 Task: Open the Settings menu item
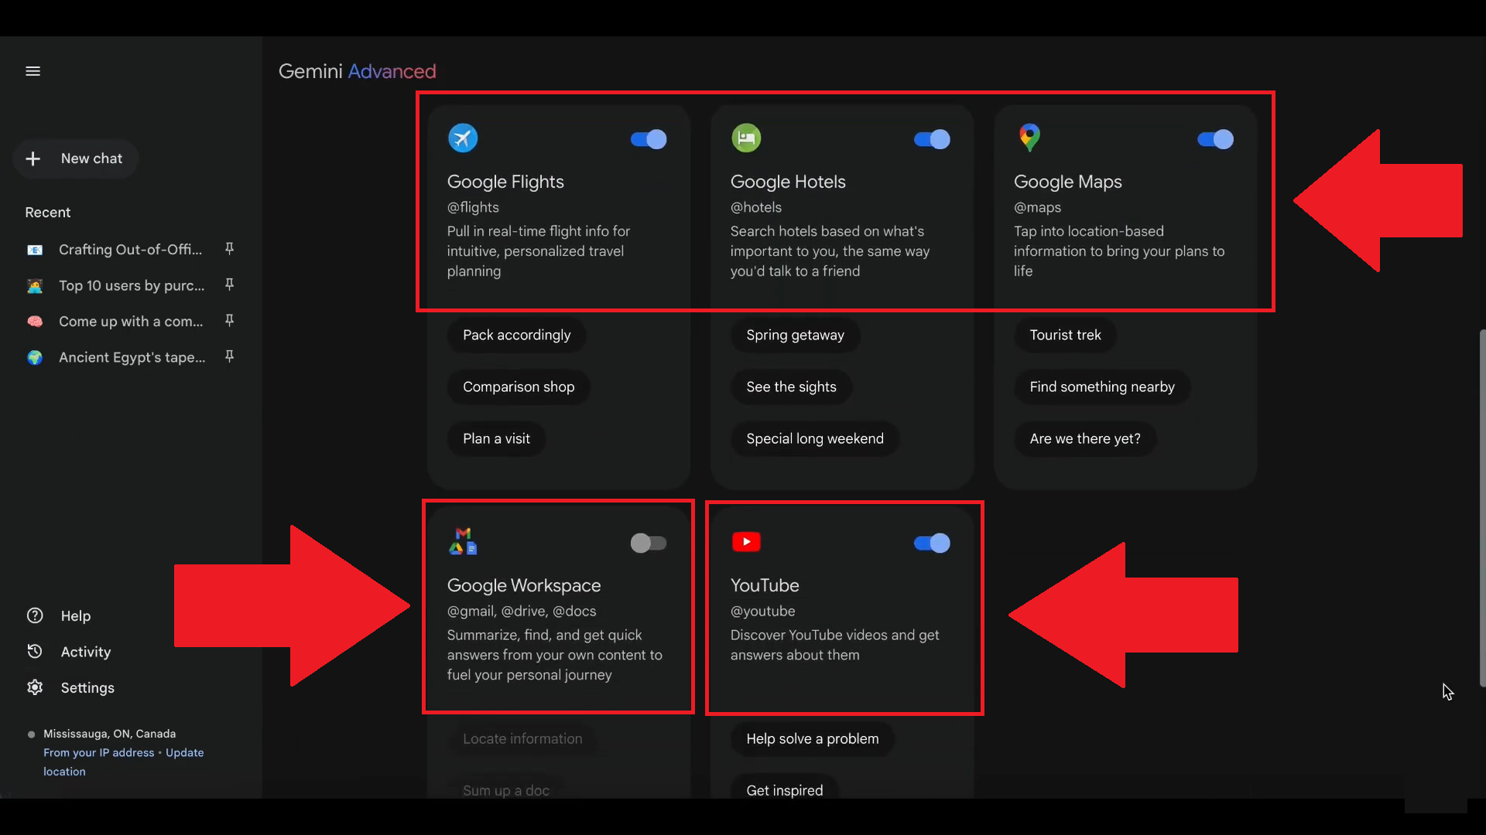pyautogui.click(x=87, y=687)
